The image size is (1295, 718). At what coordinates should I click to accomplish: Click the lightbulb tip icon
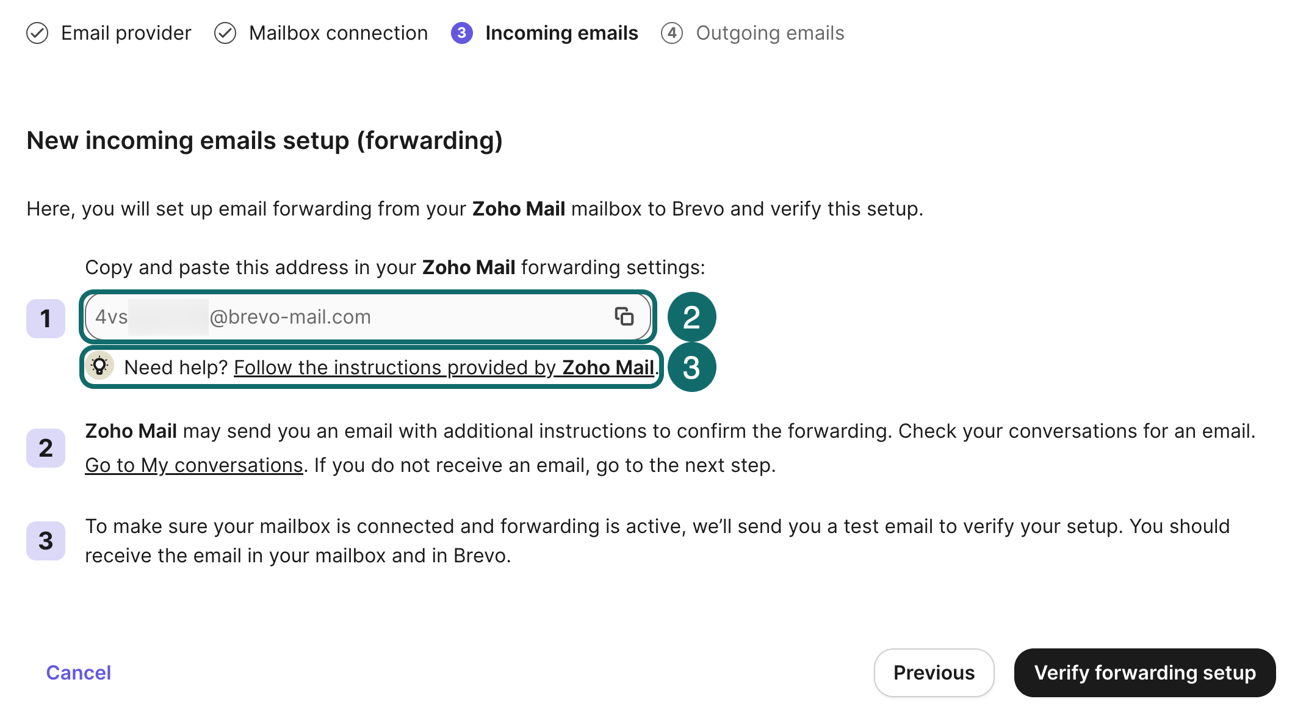(x=99, y=366)
